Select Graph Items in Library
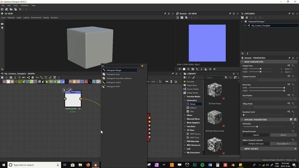The width and height of the screenshot is (299, 168). tap(192, 85)
